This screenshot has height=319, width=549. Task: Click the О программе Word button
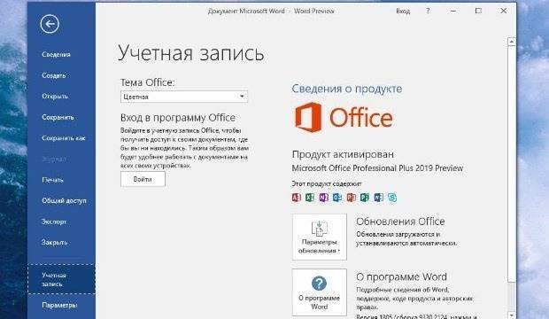(320, 292)
